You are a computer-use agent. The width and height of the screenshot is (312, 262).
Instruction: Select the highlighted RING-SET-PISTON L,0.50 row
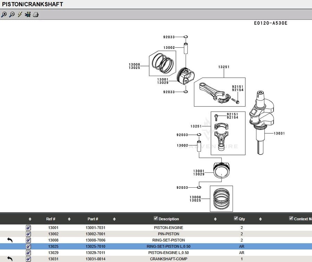coord(168,246)
